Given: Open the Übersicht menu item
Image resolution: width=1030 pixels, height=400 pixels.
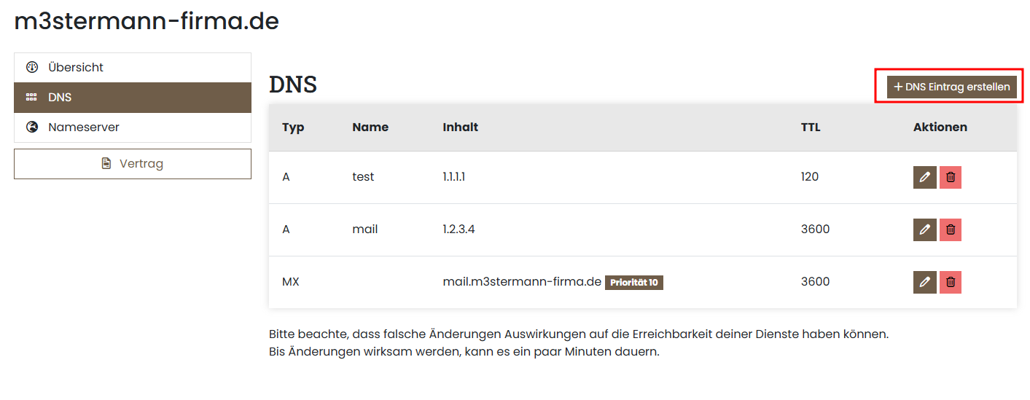Looking at the screenshot, I should click(x=133, y=67).
